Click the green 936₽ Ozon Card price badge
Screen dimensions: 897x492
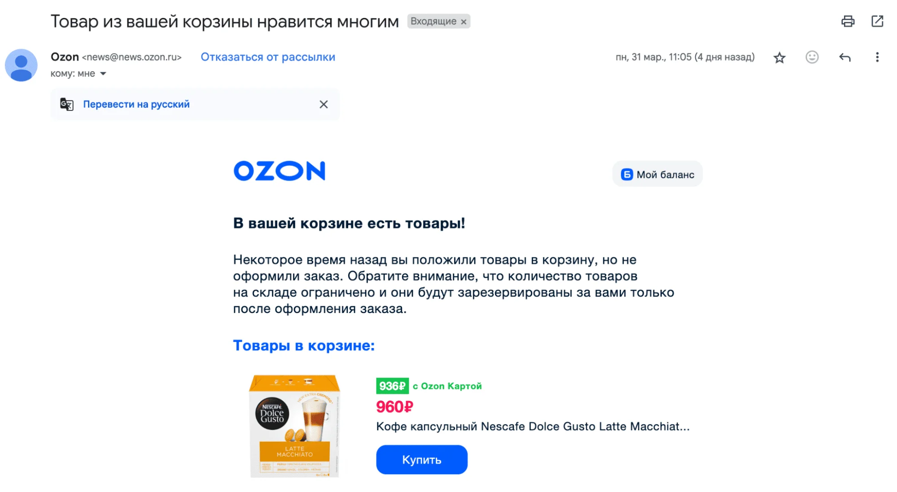[392, 386]
